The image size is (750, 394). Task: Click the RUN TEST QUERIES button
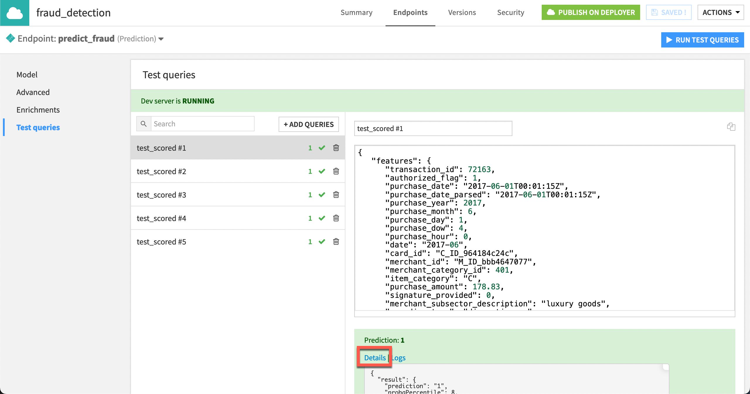(x=702, y=40)
